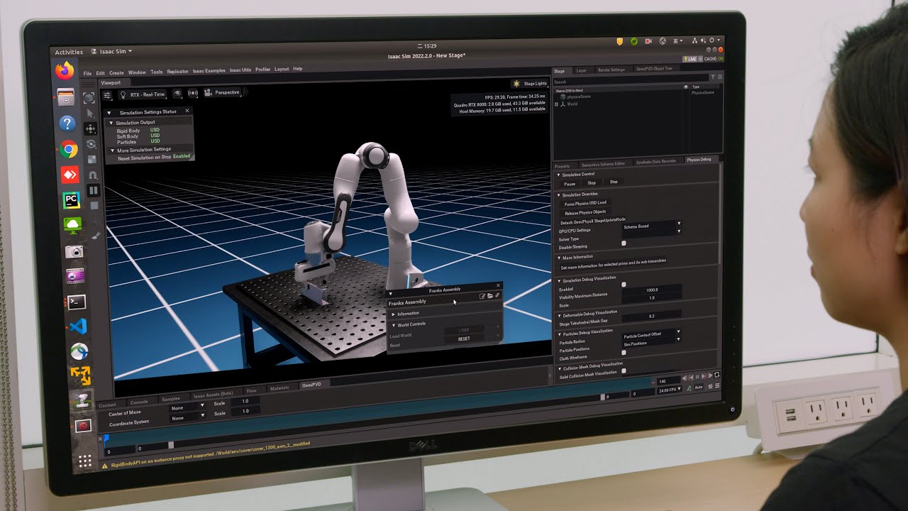Viewport: 908px width, 511px height.
Task: Open the Coordinate System None dropdown
Action: 188,418
